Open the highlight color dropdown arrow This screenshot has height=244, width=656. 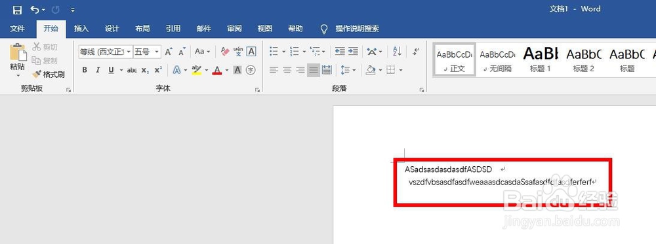coord(206,70)
